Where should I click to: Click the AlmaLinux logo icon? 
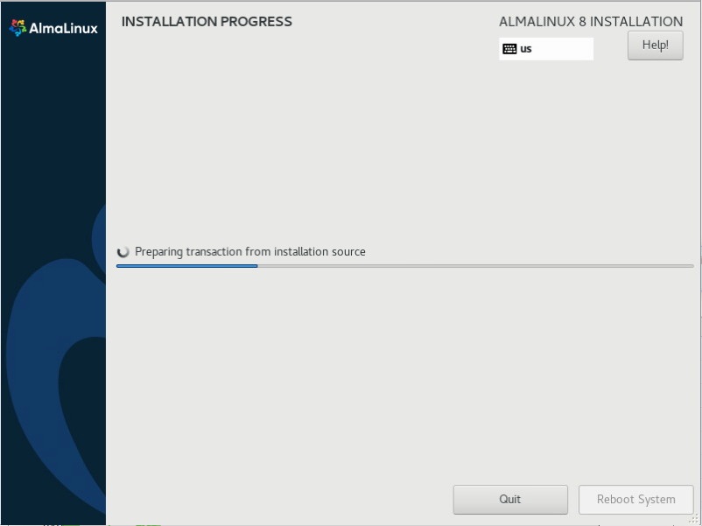pos(18,28)
